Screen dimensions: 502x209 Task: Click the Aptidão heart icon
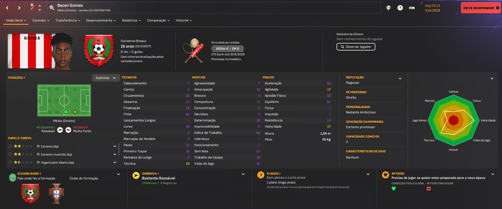click(386, 175)
